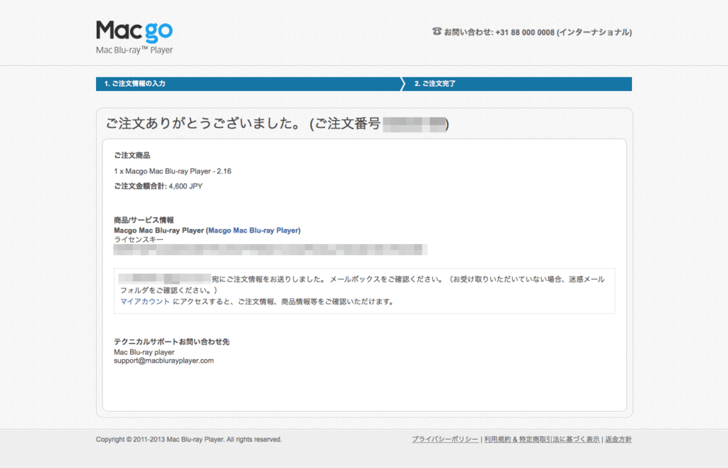Viewport: 728px width, 468px height.
Task: Click the support@macblurayplayer.com email address
Action: pos(164,361)
